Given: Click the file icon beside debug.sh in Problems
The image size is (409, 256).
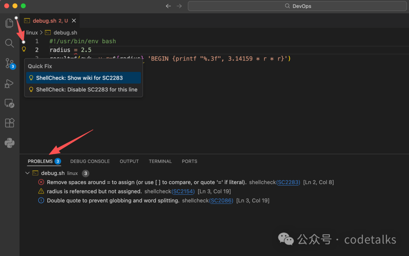Looking at the screenshot, I should pyautogui.click(x=35, y=173).
